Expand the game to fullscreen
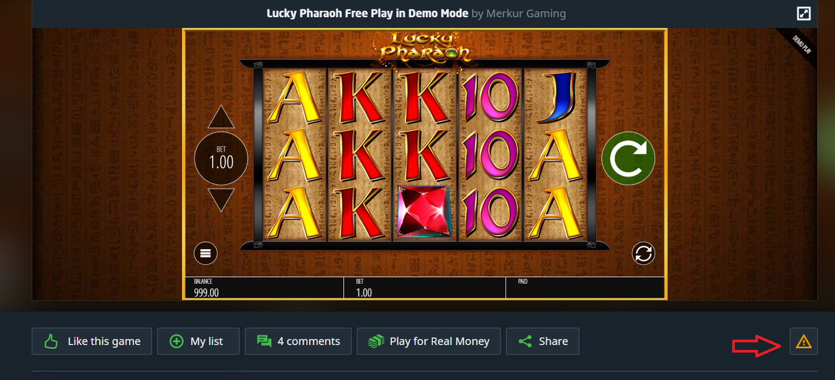The width and height of the screenshot is (835, 380). coord(804,13)
